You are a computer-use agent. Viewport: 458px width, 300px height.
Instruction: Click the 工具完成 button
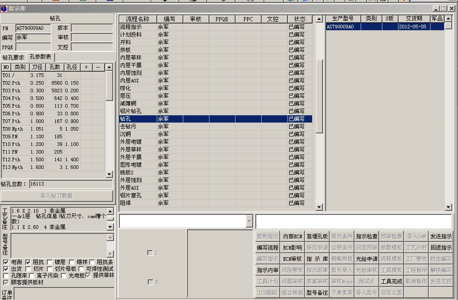point(391,281)
